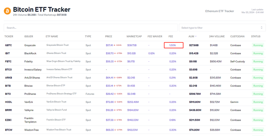The height and width of the screenshot is (136, 269).
Task: Select the GBTC ticker
Action: coord(8,45)
